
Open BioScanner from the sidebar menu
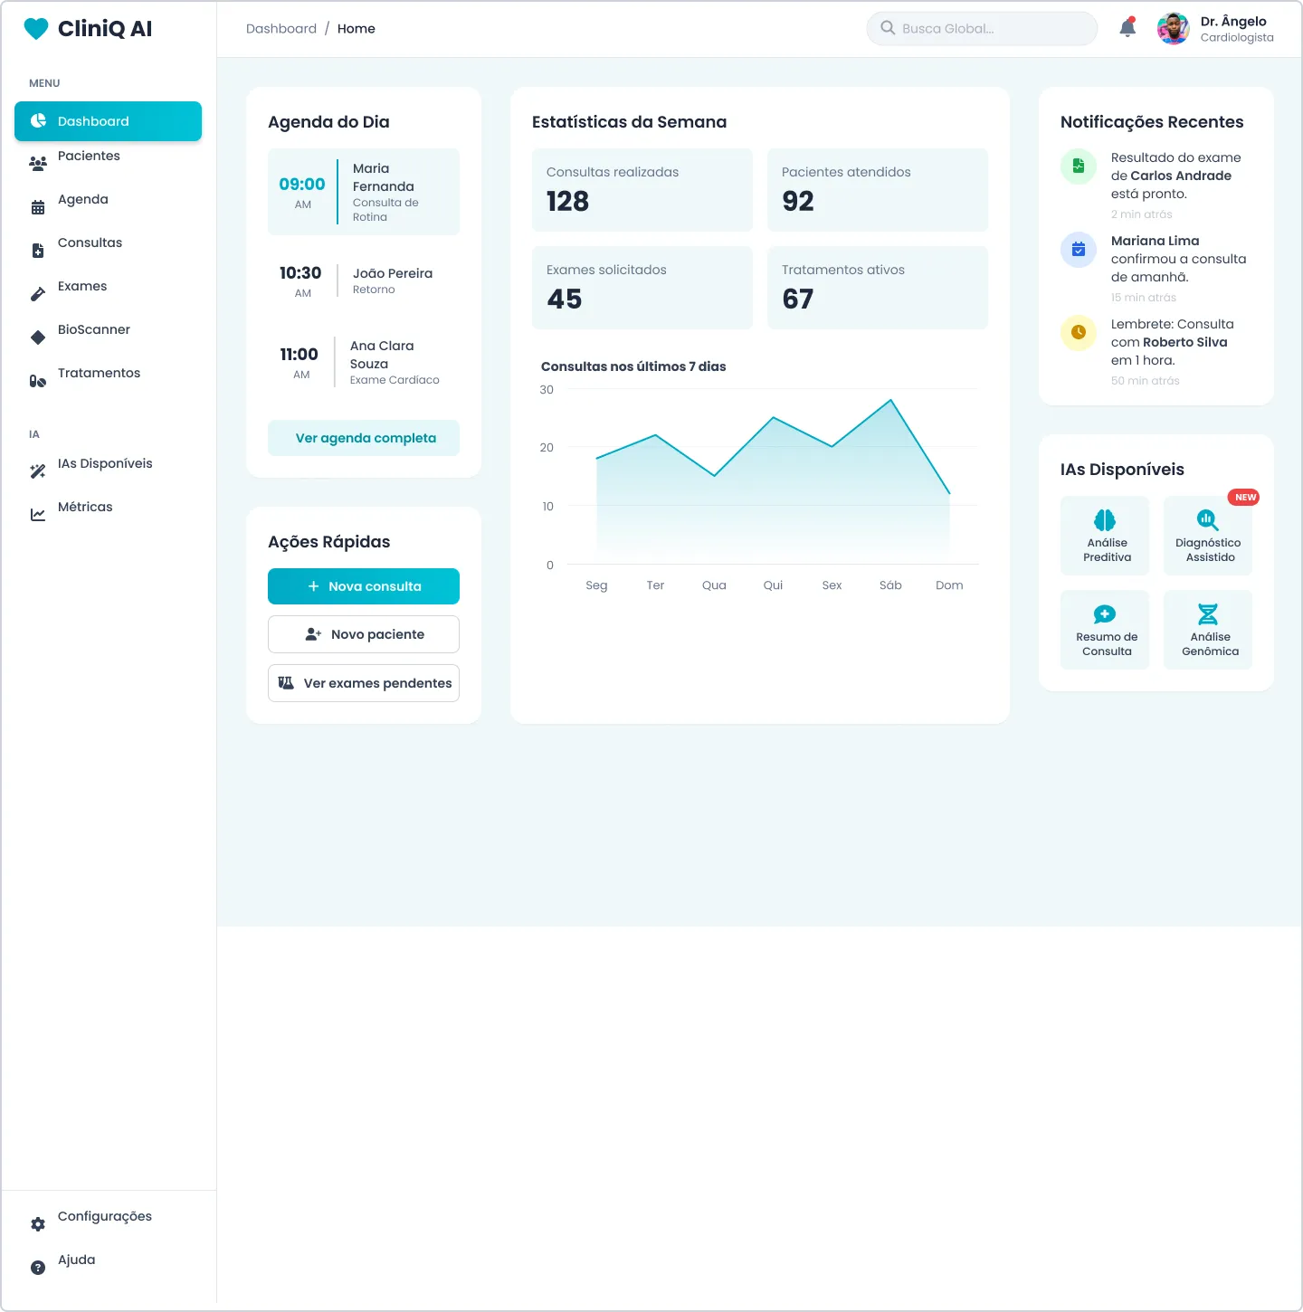(x=93, y=330)
